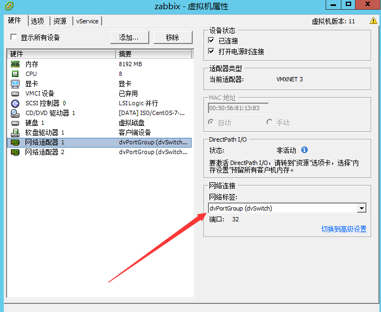Select the VMCI 设备 row label
The height and width of the screenshot is (312, 381).
[40, 93]
